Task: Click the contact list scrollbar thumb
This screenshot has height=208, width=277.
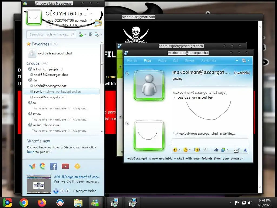Action: tap(102, 64)
